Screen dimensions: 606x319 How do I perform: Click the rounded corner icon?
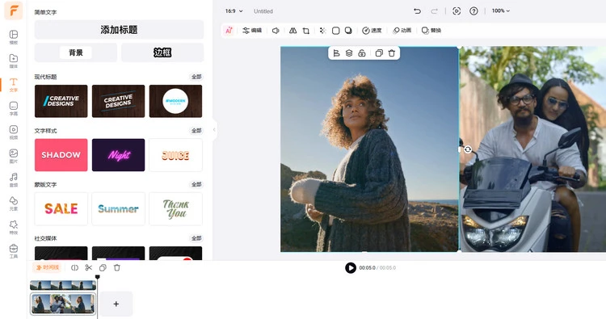pos(336,30)
